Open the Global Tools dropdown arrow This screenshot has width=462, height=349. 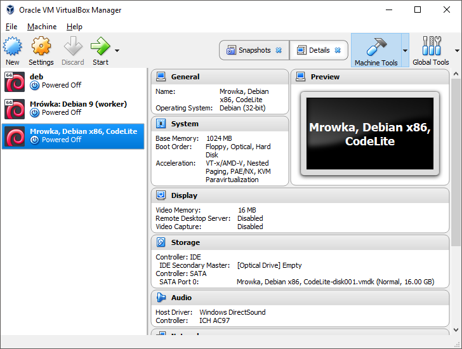click(457, 51)
